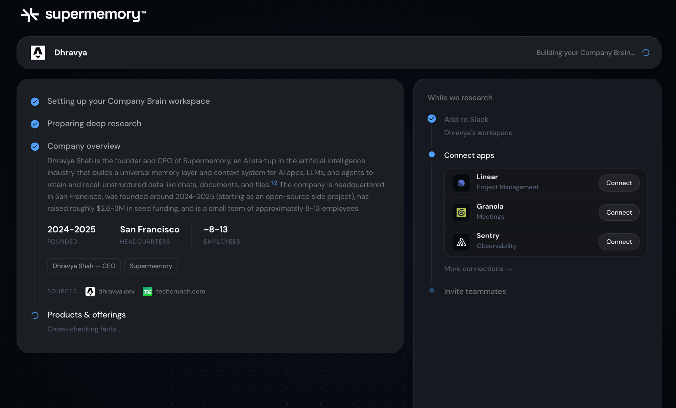676x408 pixels.
Task: Click Dhravya's workspace label
Action: click(478, 133)
